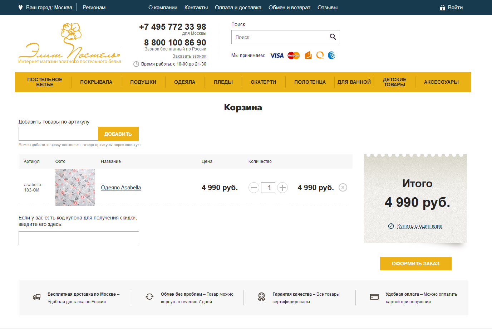This screenshot has height=329, width=492.
Task: Remove Одеяло Asabella from the cart
Action: tap(343, 187)
